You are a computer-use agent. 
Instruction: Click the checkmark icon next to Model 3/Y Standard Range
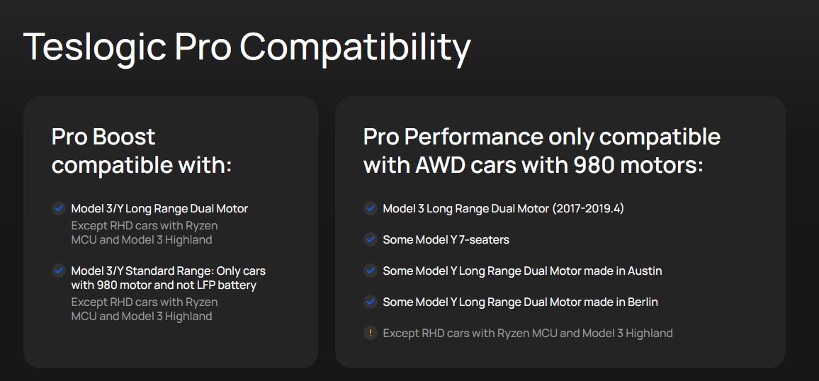59,271
